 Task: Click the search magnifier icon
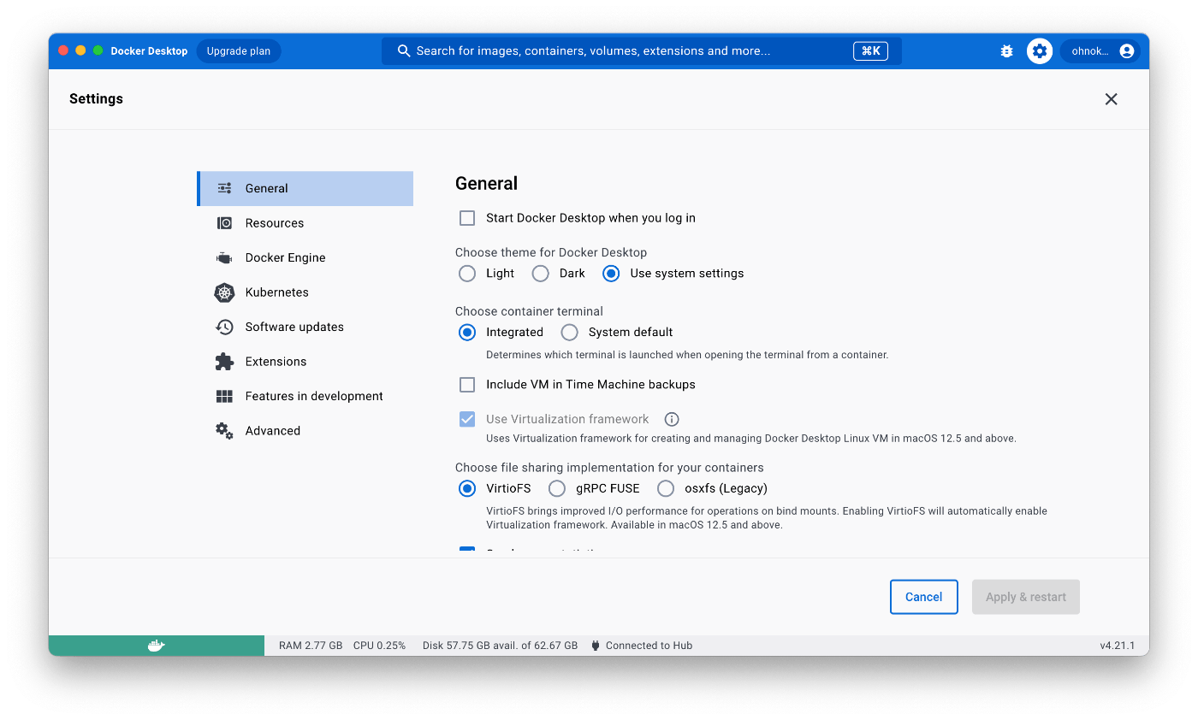(x=404, y=51)
